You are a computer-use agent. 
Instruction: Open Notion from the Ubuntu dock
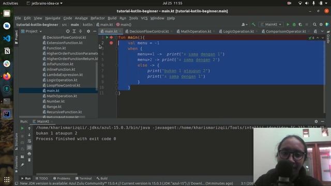[7, 51]
